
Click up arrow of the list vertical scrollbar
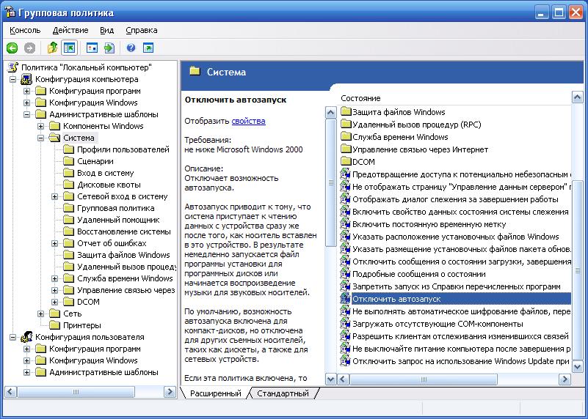pos(578,97)
